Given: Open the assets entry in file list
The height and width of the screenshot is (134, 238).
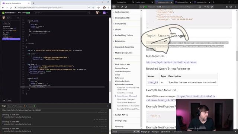Looking at the screenshot, I should (x=7, y=26).
